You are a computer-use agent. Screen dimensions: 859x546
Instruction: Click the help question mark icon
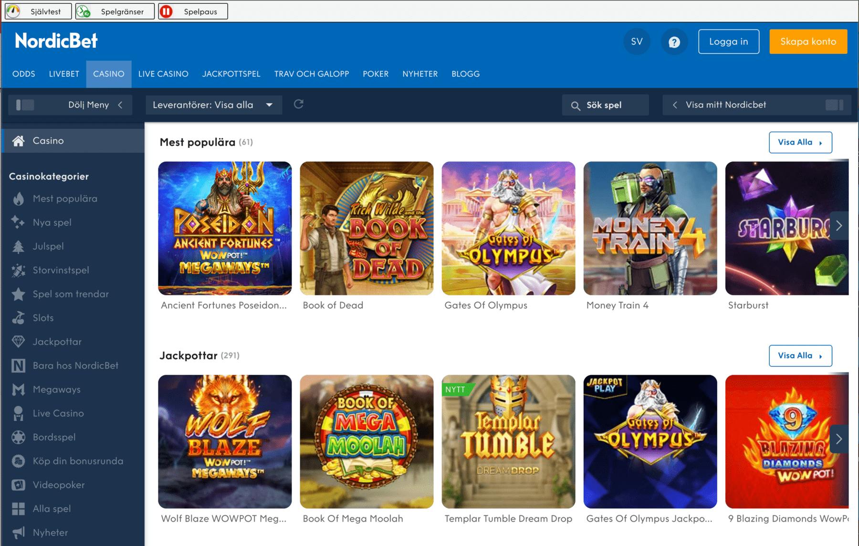pos(674,42)
